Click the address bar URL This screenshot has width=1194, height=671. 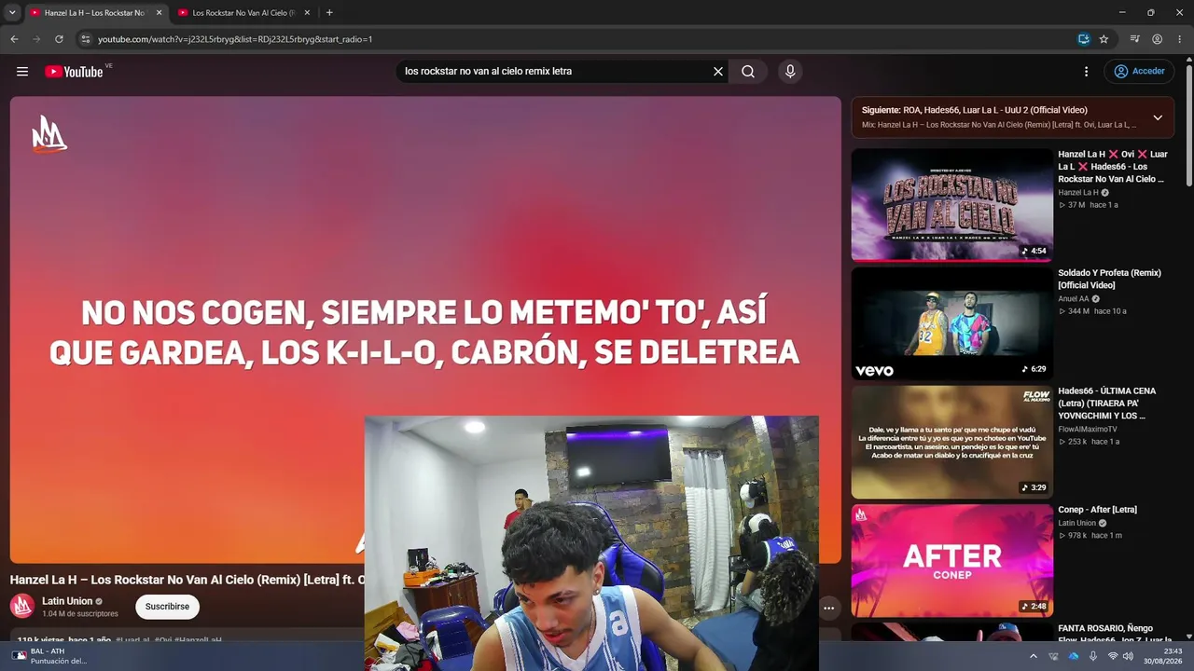[x=235, y=39]
